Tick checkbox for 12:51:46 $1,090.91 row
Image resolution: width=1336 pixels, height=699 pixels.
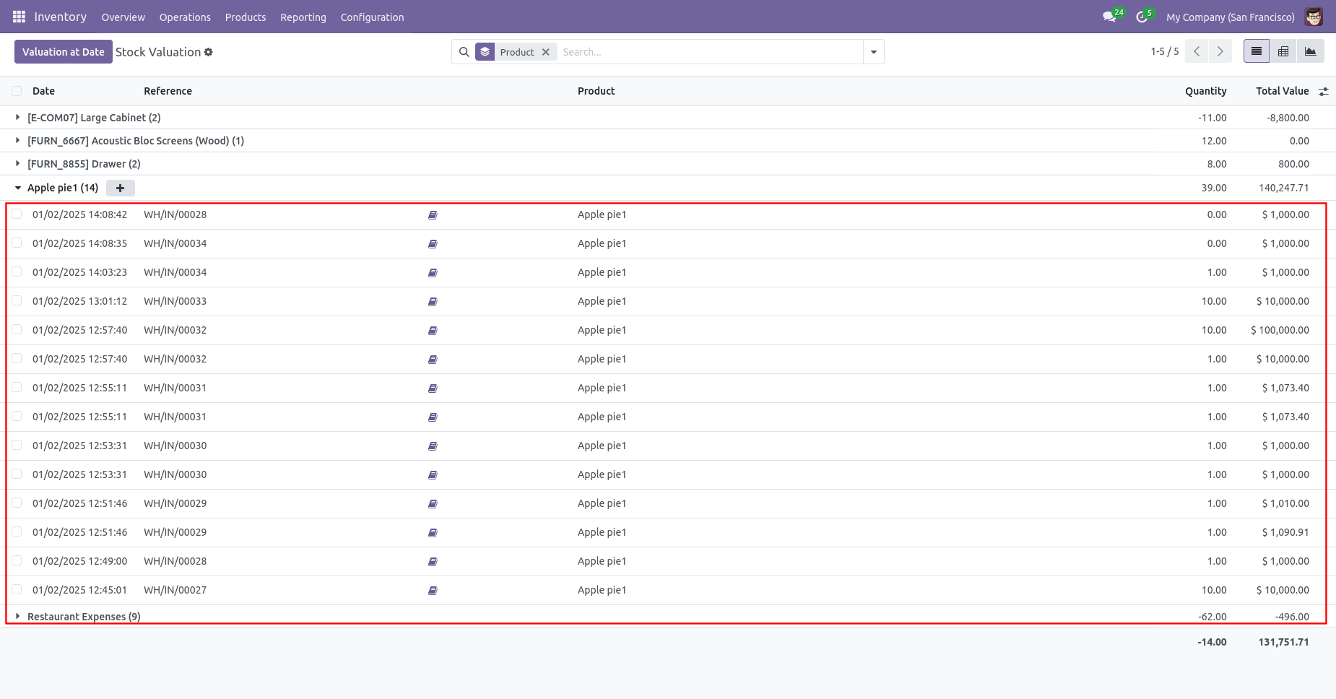pyautogui.click(x=17, y=531)
